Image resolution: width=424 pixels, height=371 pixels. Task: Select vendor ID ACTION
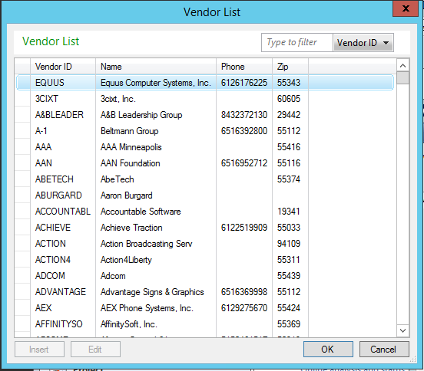(50, 244)
